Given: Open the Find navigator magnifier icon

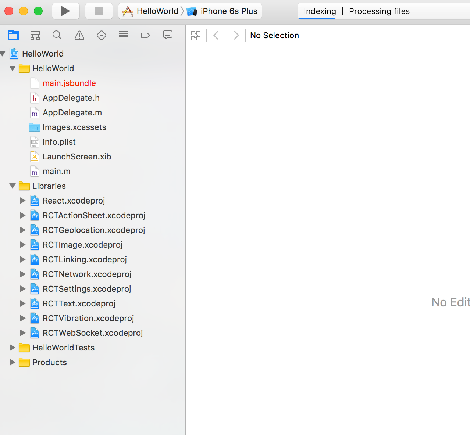Looking at the screenshot, I should 57,35.
